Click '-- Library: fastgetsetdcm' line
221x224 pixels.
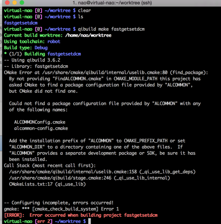36,66
